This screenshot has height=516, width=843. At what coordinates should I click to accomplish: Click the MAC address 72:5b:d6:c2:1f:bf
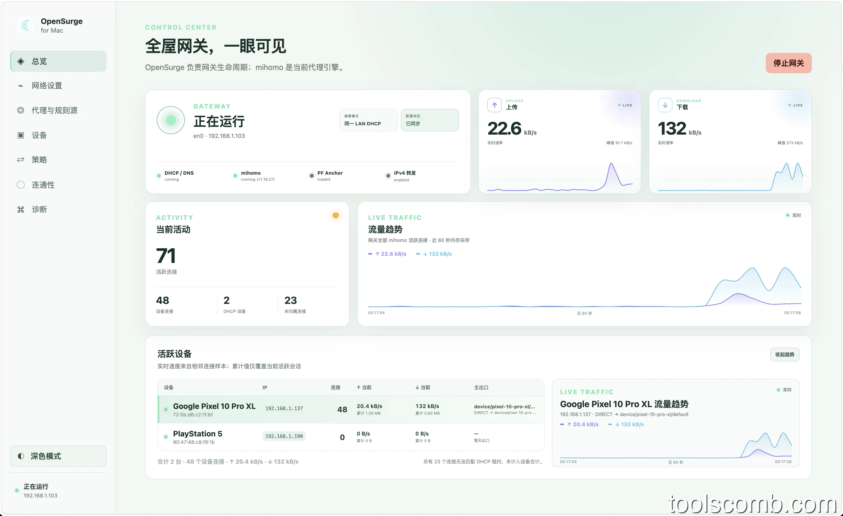click(x=192, y=415)
